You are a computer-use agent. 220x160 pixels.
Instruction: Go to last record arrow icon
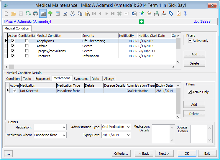pyautogui.click(x=113, y=14)
